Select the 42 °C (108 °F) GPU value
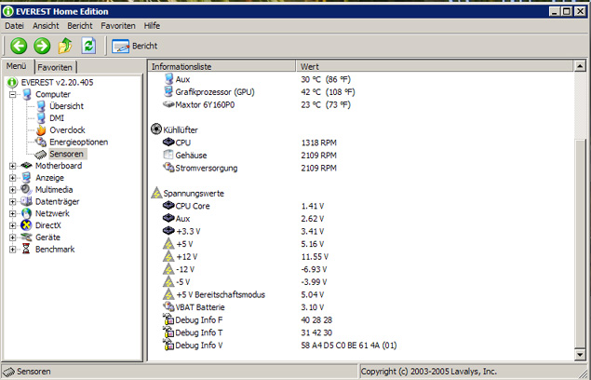This screenshot has width=591, height=380. tap(328, 92)
